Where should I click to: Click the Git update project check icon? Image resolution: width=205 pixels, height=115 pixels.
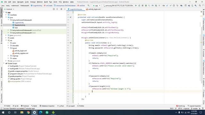pyautogui.click(x=167, y=6)
